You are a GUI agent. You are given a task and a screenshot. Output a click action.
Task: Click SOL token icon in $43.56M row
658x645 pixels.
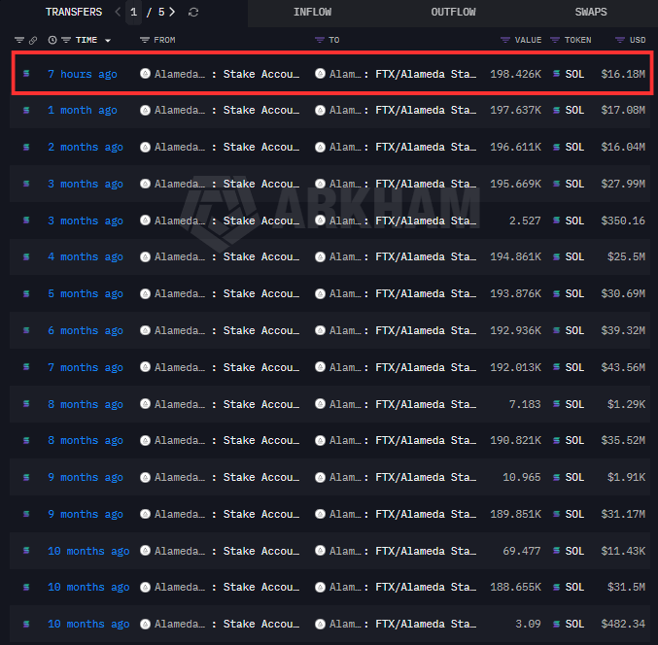point(557,367)
